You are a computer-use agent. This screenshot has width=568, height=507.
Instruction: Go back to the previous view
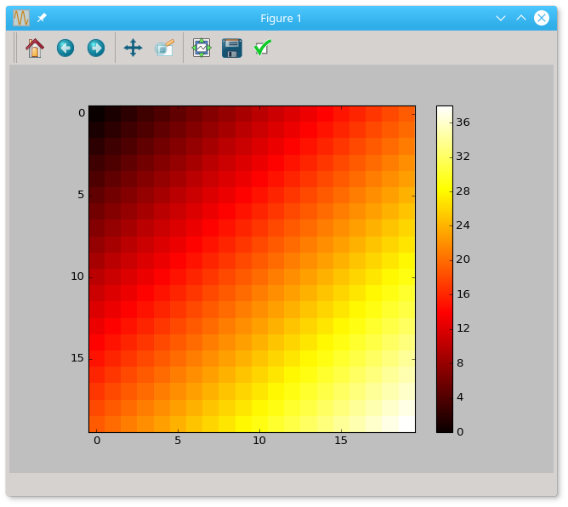65,48
